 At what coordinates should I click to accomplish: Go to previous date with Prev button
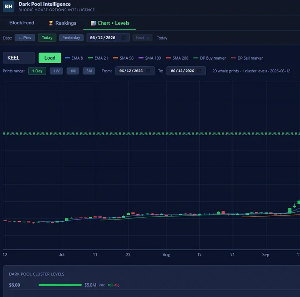coord(25,38)
